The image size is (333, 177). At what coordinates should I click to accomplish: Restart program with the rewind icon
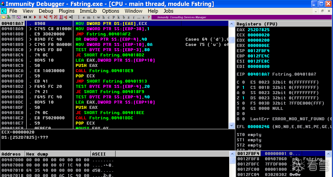[x=25, y=17]
